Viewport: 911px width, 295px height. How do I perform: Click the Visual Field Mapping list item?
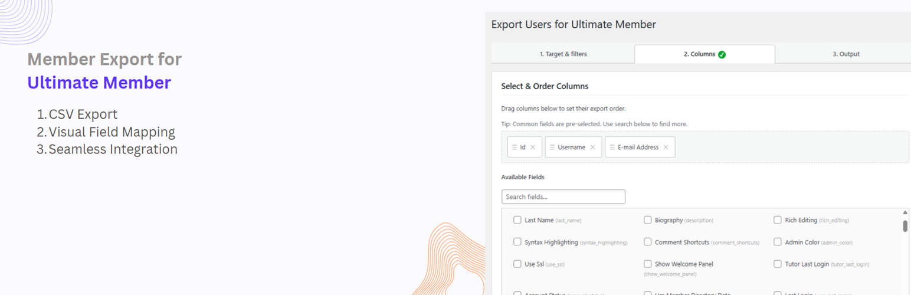click(112, 132)
